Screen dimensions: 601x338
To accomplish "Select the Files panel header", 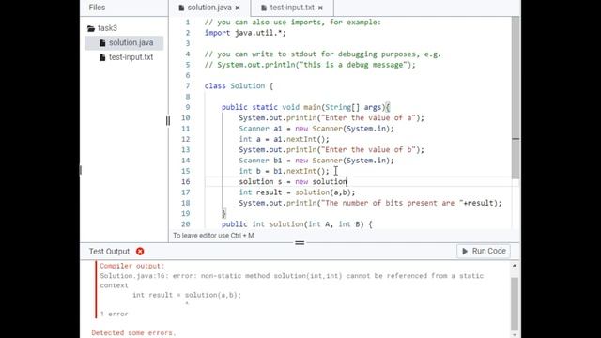I will (97, 8).
